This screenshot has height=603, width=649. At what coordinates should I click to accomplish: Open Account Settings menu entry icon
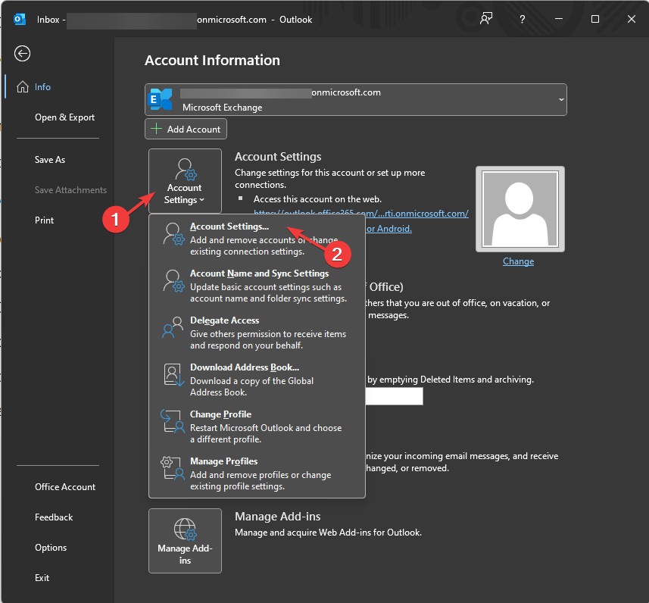coord(173,234)
